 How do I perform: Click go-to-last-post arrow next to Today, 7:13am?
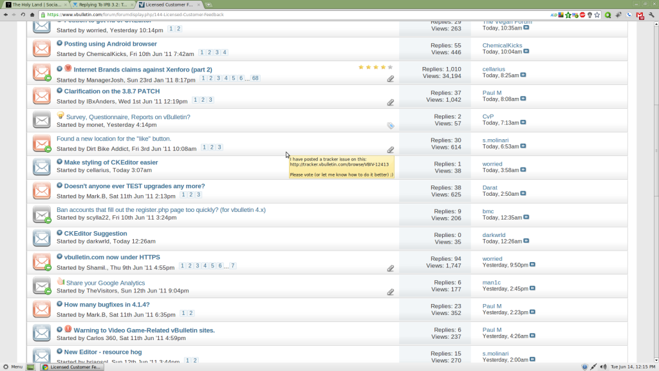coord(523,122)
